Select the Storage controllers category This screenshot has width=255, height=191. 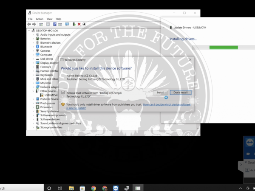point(51,127)
